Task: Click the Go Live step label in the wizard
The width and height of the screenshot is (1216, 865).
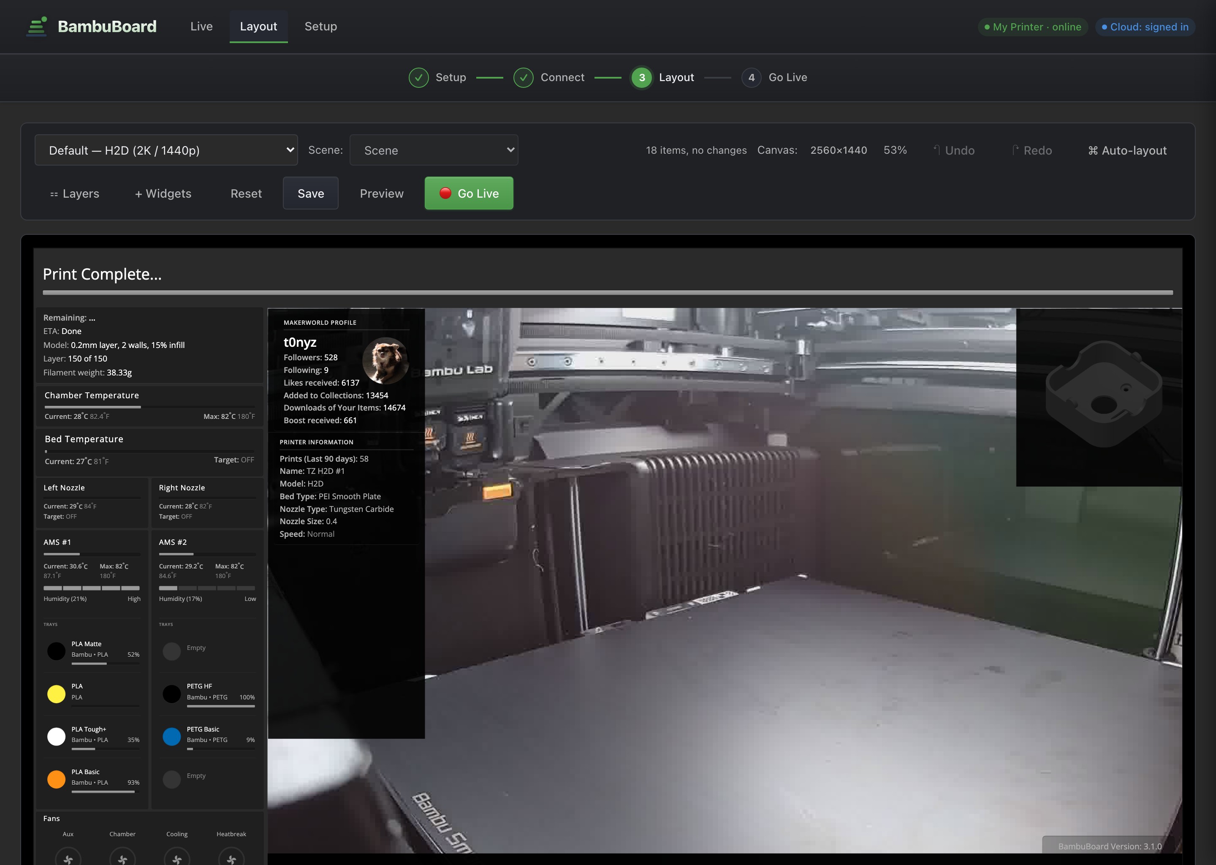Action: click(787, 78)
